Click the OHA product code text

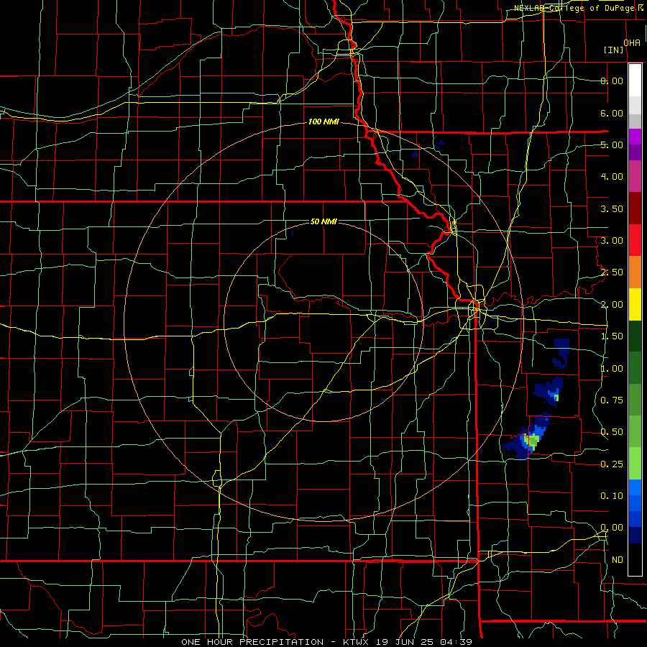pos(632,42)
